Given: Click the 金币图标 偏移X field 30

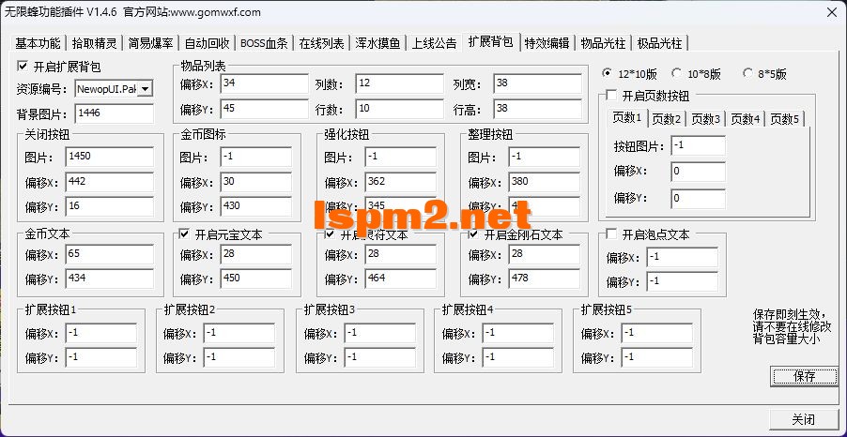Looking at the screenshot, I should 256,182.
